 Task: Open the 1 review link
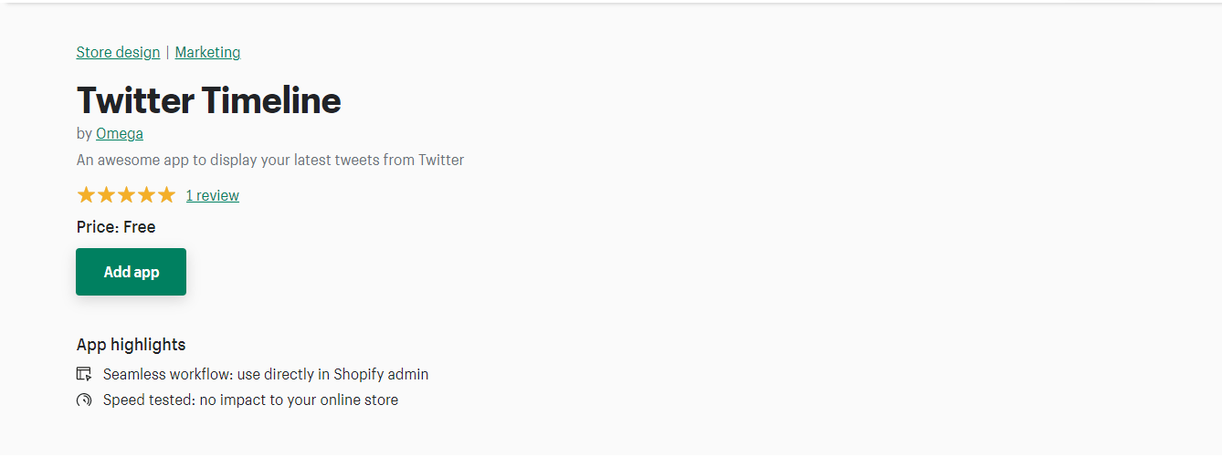pyautogui.click(x=212, y=195)
